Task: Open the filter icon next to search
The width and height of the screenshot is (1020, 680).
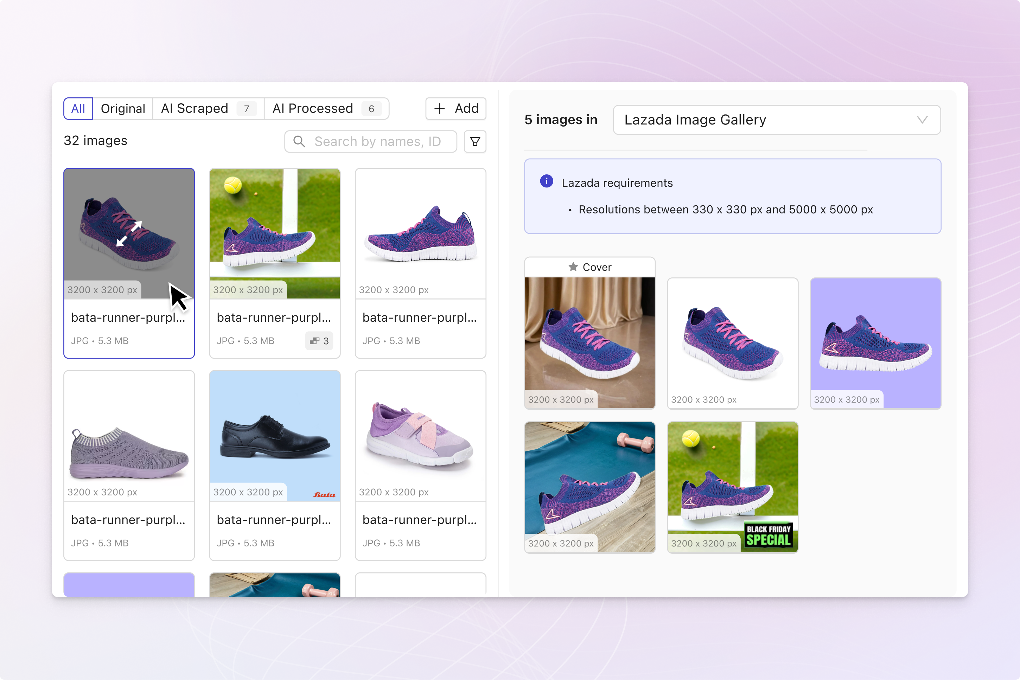Action: (x=475, y=141)
